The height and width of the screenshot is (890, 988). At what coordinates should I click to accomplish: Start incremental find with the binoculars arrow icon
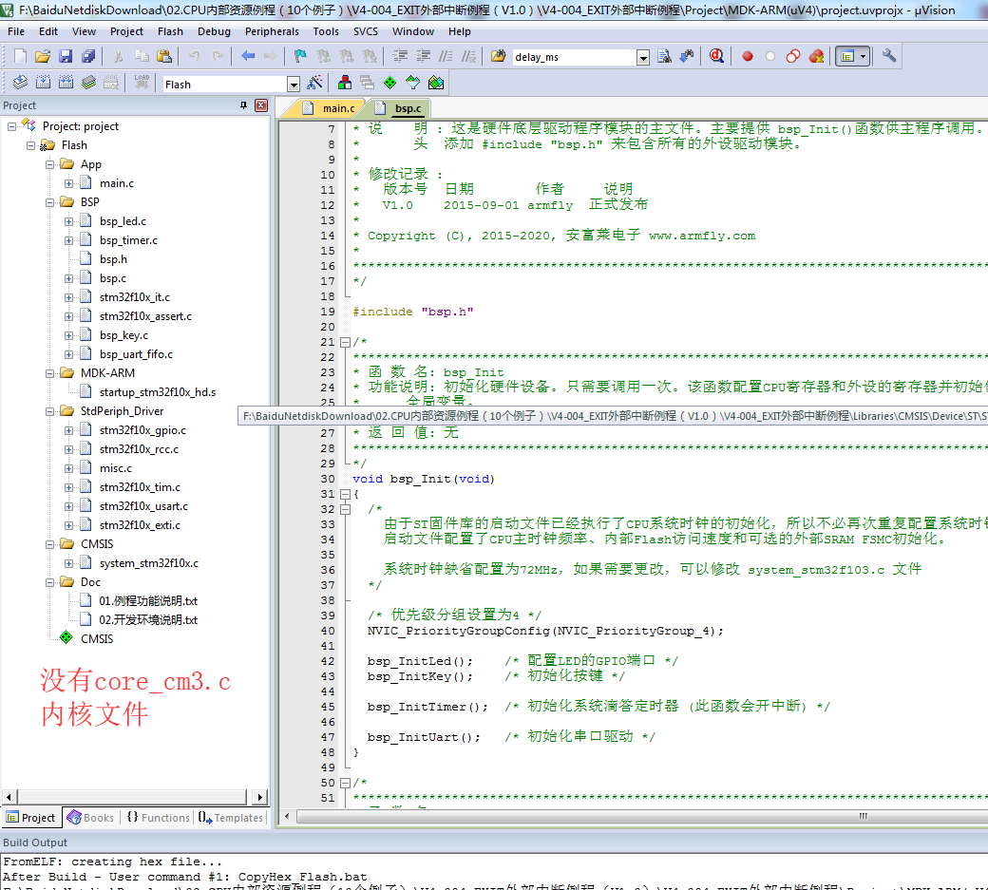pos(687,57)
